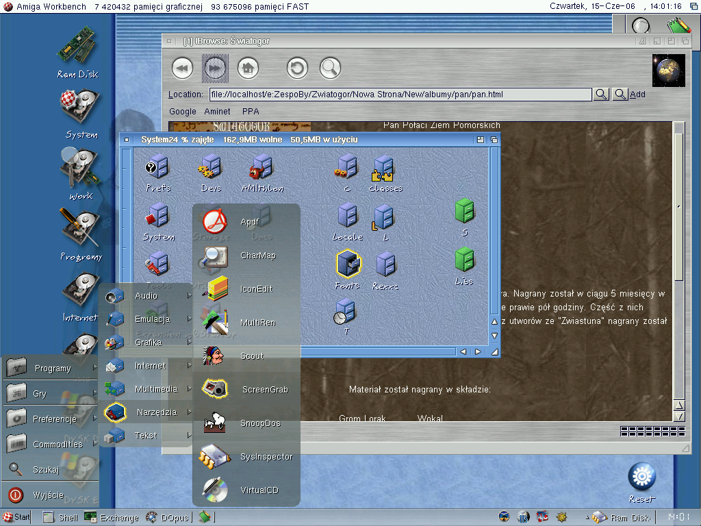
Task: Expand the Gry start menu entry
Action: (x=51, y=394)
